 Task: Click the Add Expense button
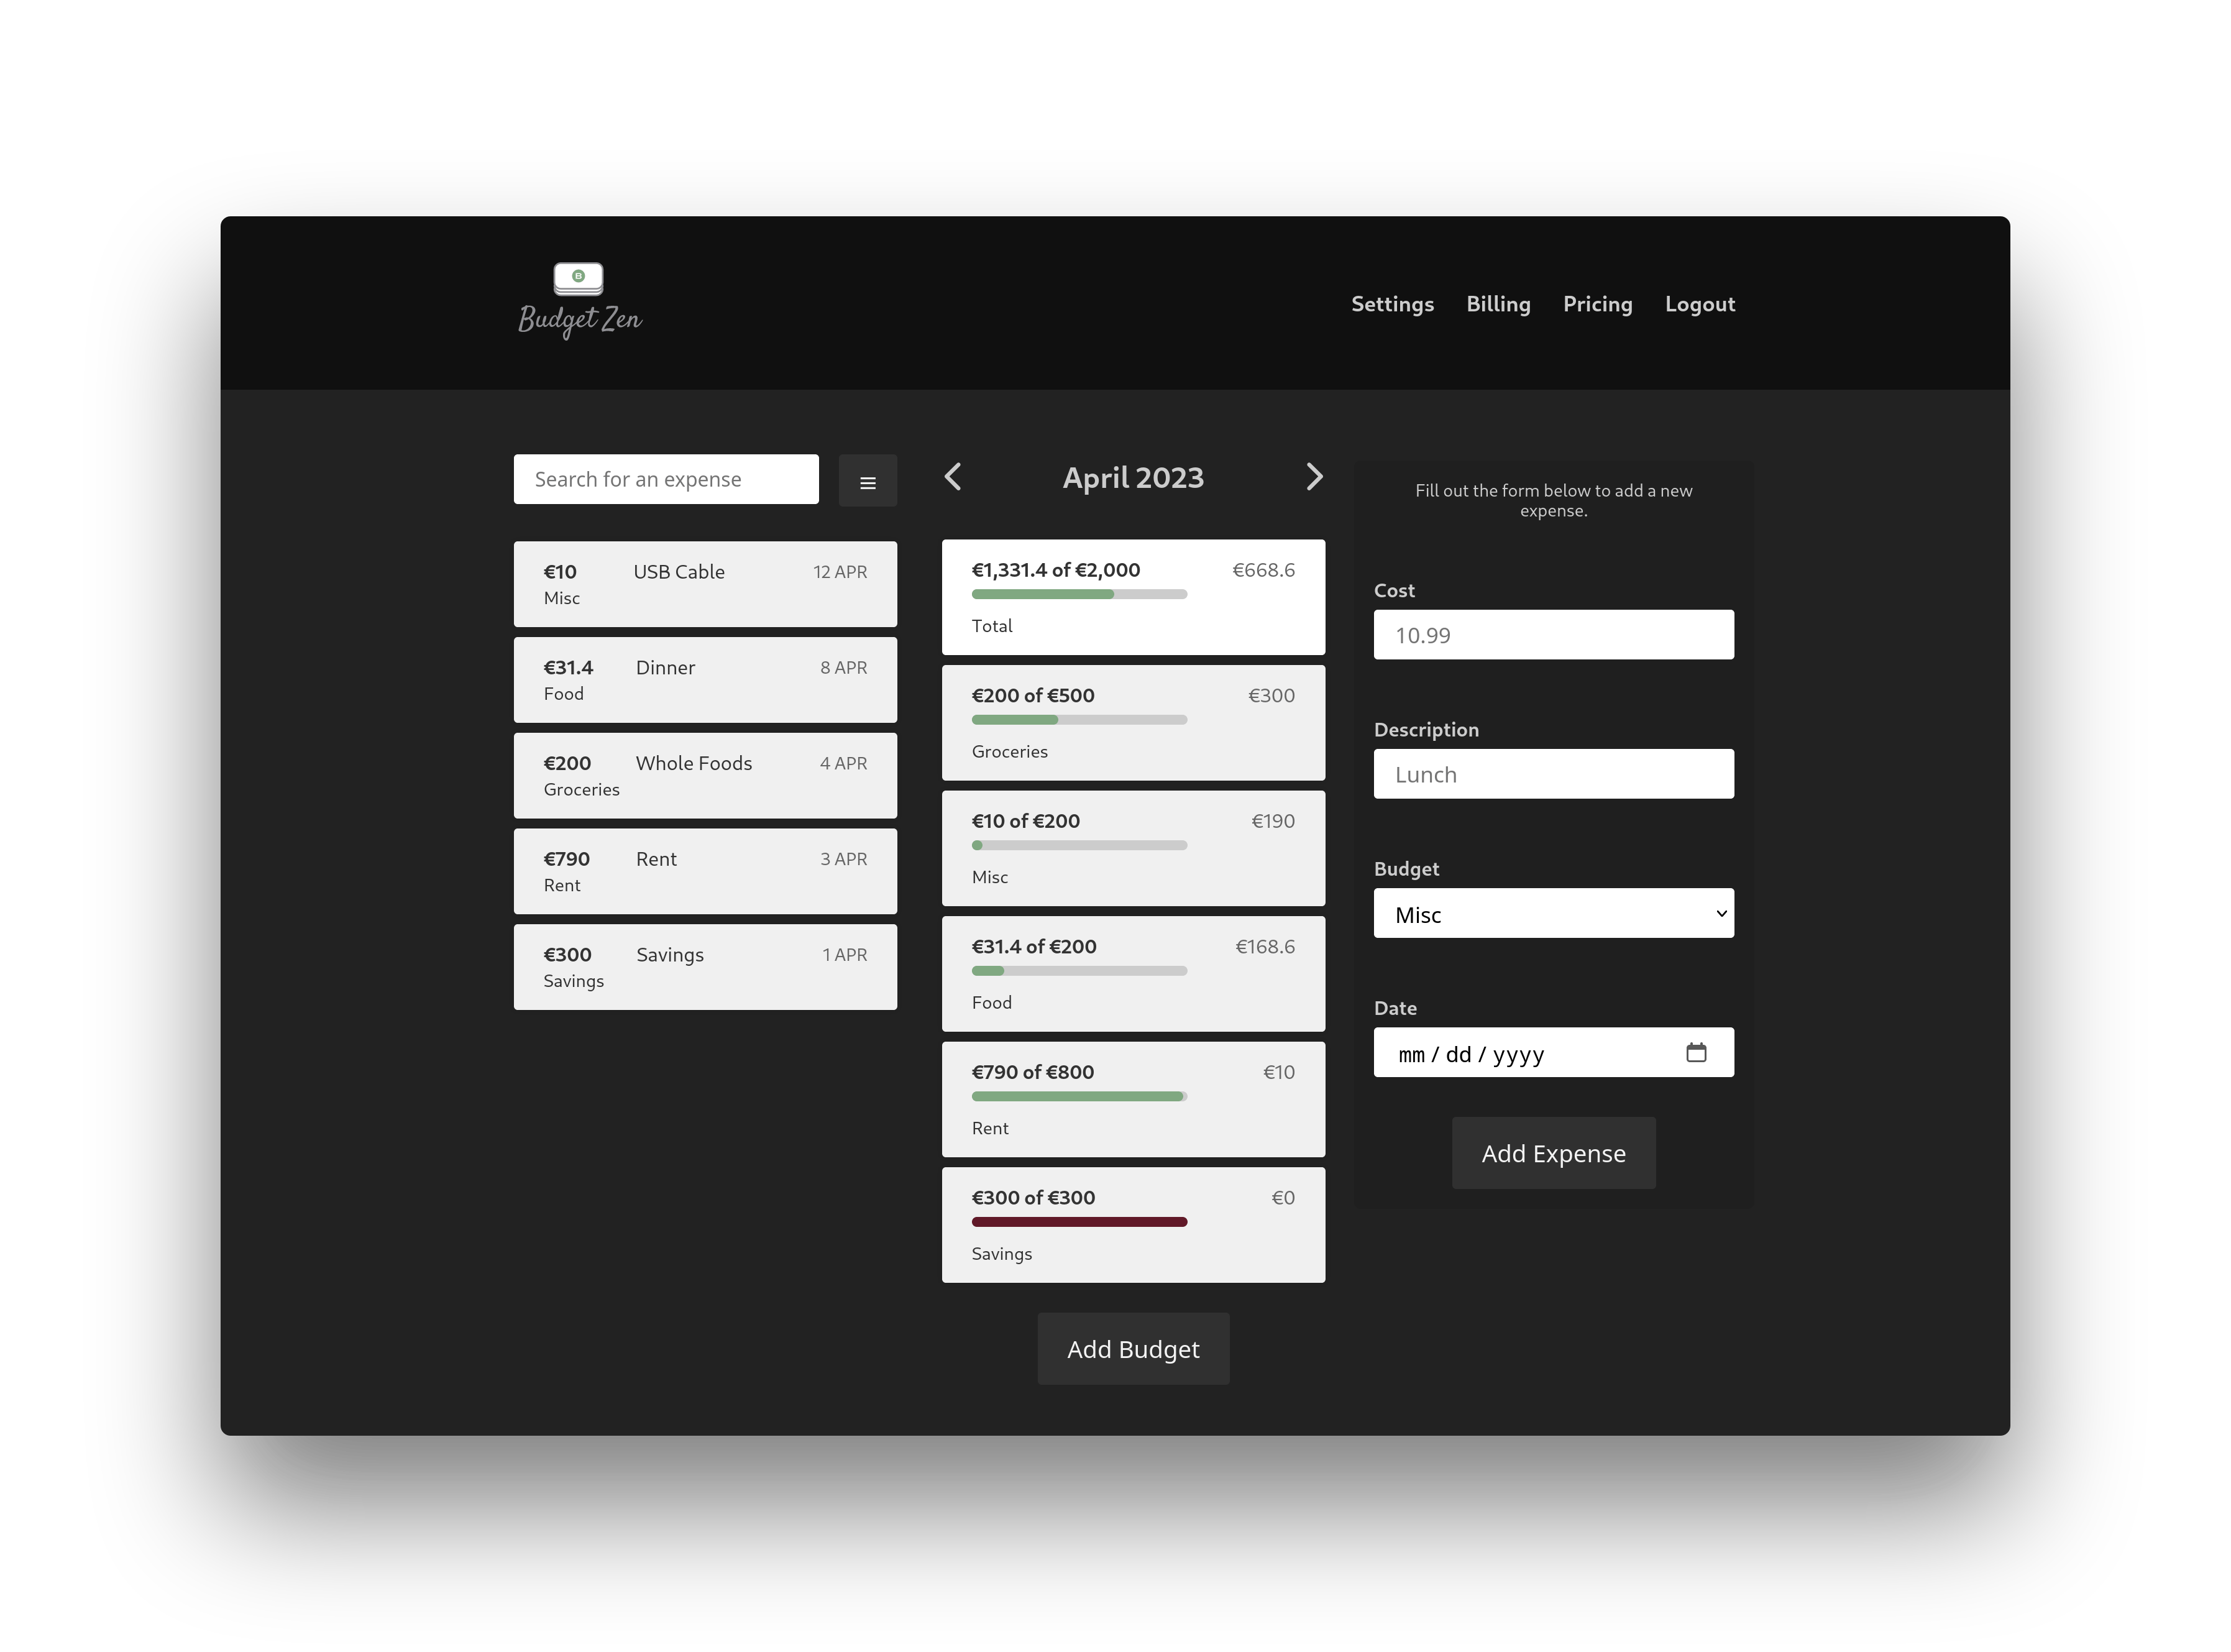tap(1552, 1152)
